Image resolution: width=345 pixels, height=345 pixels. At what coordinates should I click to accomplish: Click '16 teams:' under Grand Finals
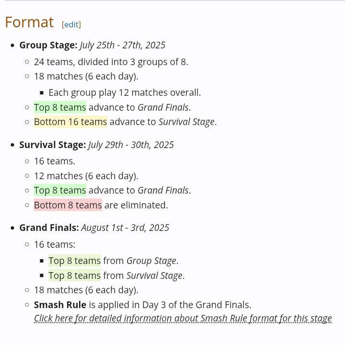click(55, 244)
